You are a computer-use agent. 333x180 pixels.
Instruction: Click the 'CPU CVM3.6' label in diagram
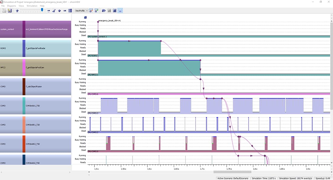(93, 94)
